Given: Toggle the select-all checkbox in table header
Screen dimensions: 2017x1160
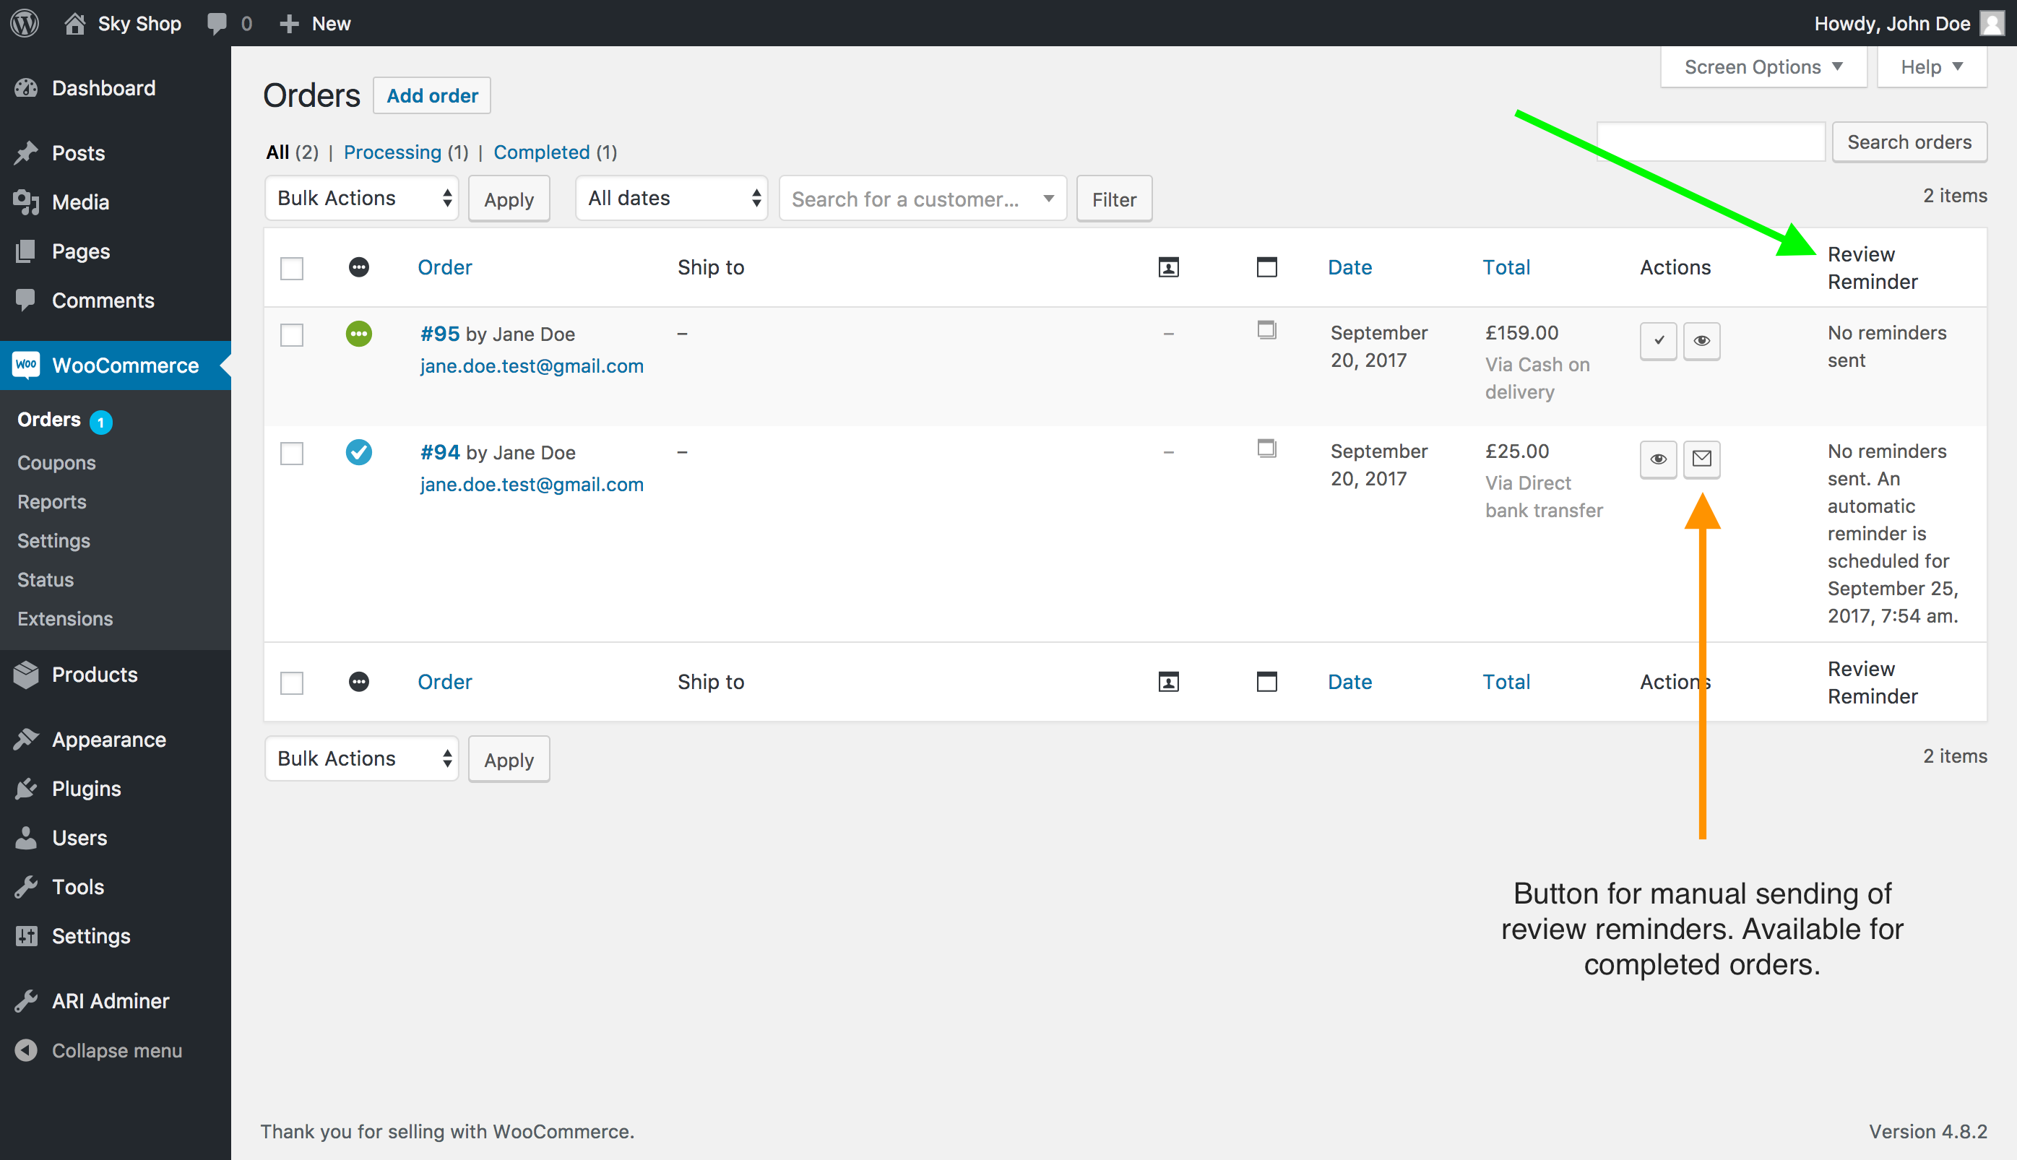Looking at the screenshot, I should coord(293,268).
